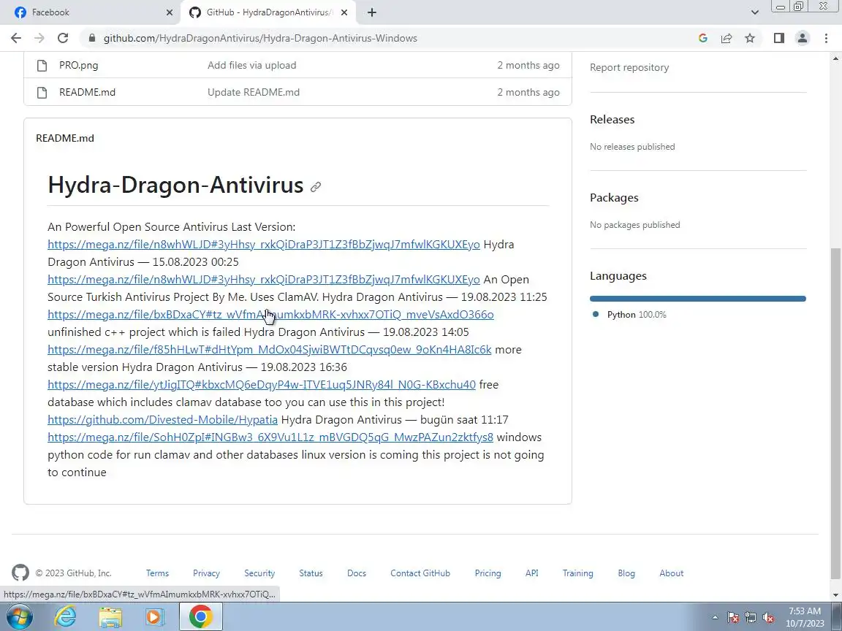Open Windows Media Player from taskbar
The width and height of the screenshot is (842, 631).
(x=155, y=617)
